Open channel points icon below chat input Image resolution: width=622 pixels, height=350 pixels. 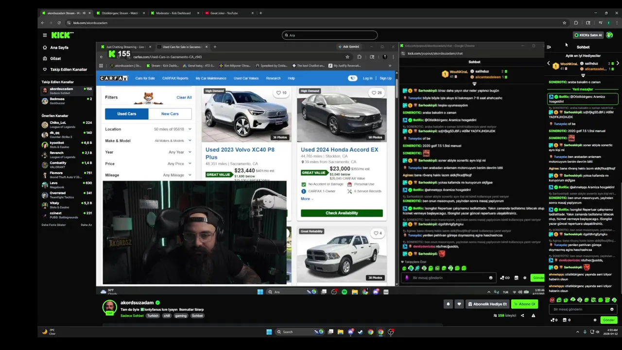coord(553,320)
